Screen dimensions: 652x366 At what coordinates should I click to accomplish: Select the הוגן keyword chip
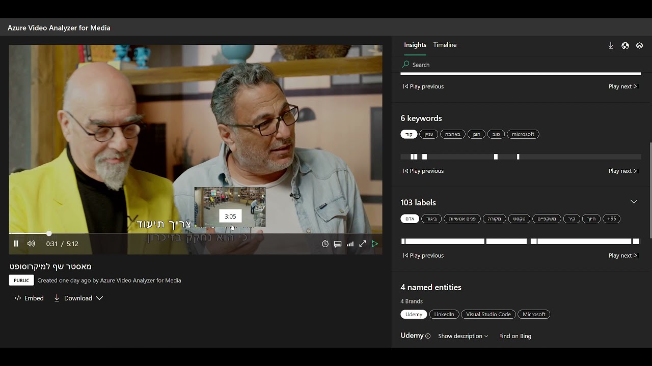click(476, 134)
